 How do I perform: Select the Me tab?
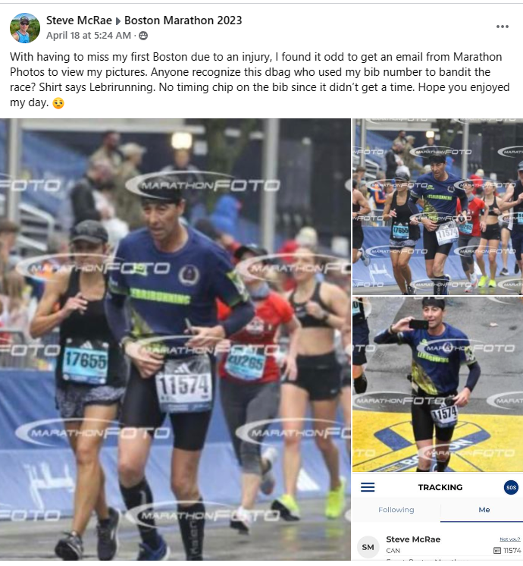click(484, 510)
